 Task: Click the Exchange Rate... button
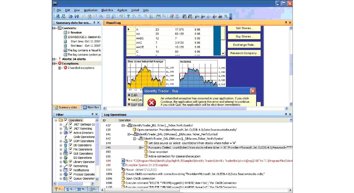[244, 45]
